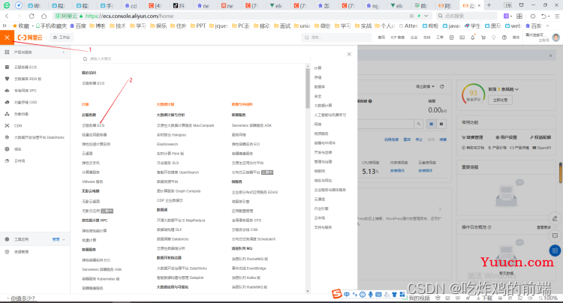Viewport: 563px width, 303px height.
Task: Focus the keyword search field in products panel
Action: (194, 58)
